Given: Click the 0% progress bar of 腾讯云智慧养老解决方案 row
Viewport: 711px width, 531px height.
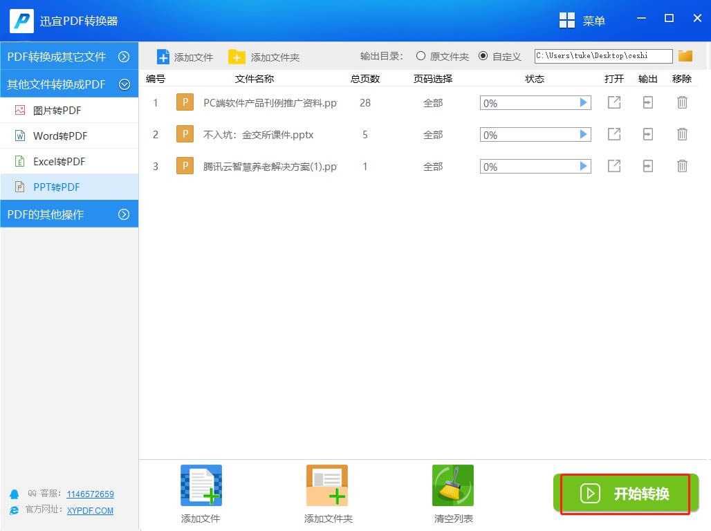Looking at the screenshot, I should (x=535, y=167).
